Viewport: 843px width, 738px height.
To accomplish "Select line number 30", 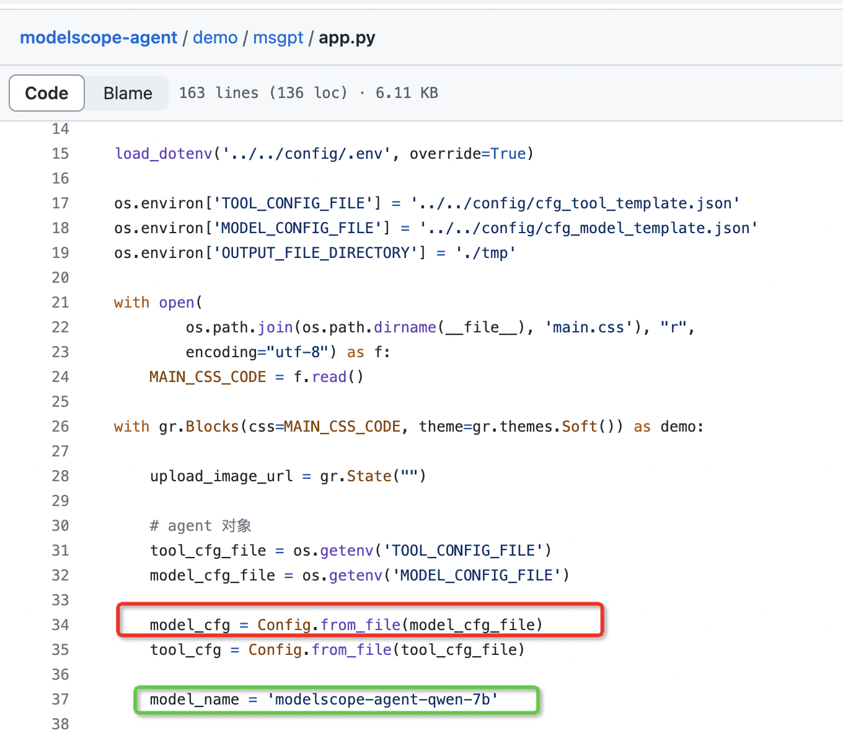I will [x=60, y=526].
